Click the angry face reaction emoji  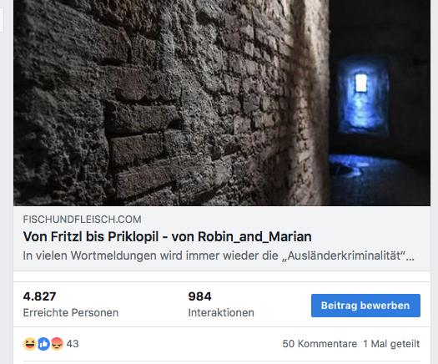click(x=57, y=344)
